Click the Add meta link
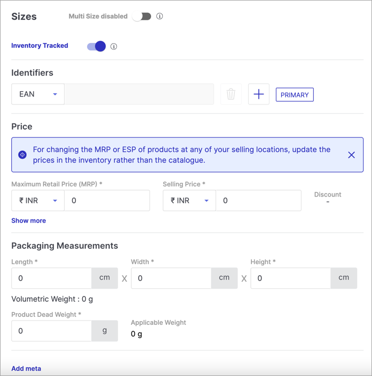This screenshot has height=376, width=372. 26,369
